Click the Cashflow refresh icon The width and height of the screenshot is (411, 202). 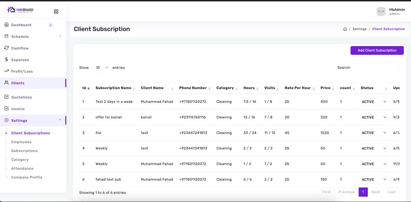pos(6,48)
